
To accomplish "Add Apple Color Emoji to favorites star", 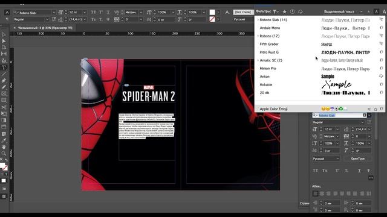I will (x=376, y=109).
